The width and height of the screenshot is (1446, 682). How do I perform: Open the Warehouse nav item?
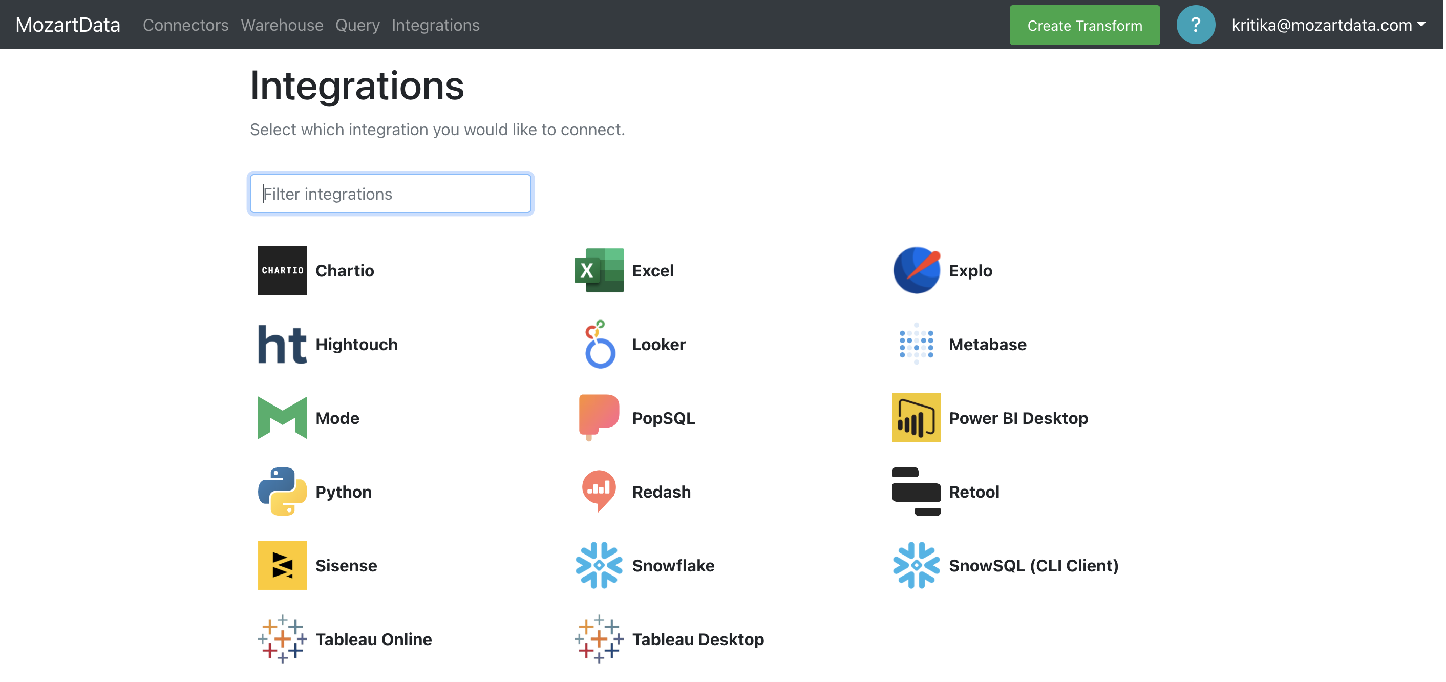[x=282, y=25]
